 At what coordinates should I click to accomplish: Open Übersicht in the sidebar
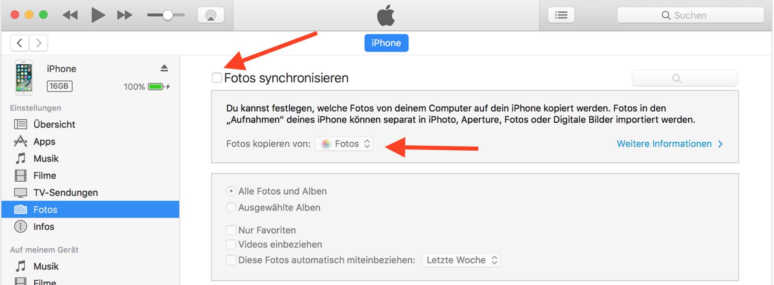click(x=54, y=124)
